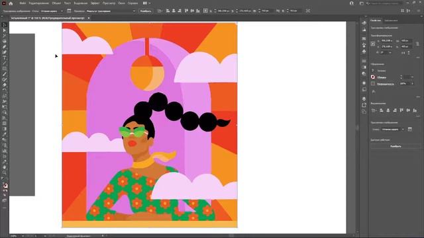This screenshot has width=424, height=238.
Task: Align horizontal centers in control bar
Action: [174, 11]
